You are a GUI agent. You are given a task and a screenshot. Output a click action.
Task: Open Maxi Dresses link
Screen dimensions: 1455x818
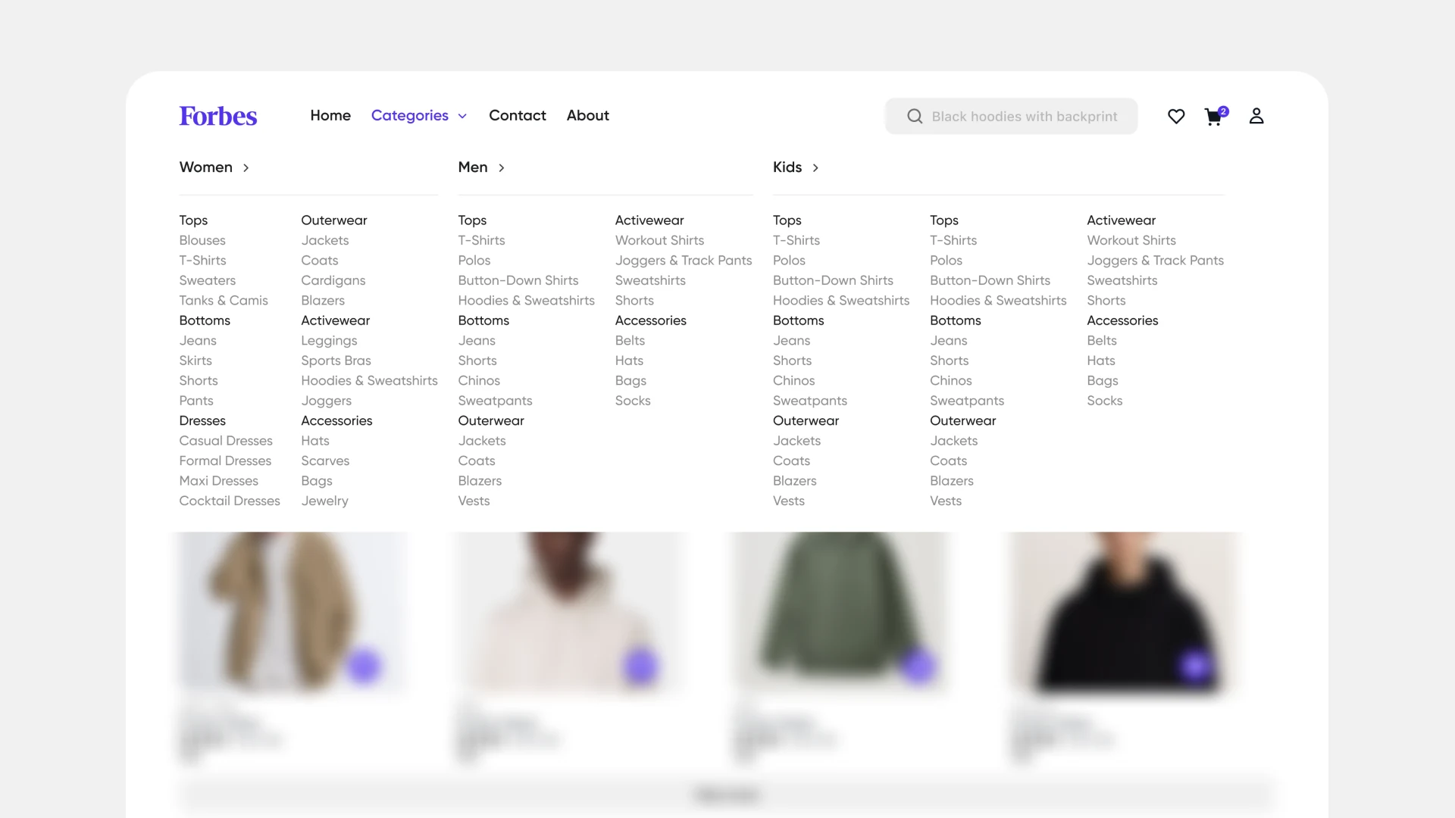219,481
